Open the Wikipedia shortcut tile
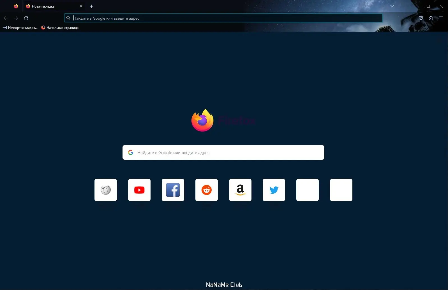This screenshot has height=290, width=448. tap(106, 190)
